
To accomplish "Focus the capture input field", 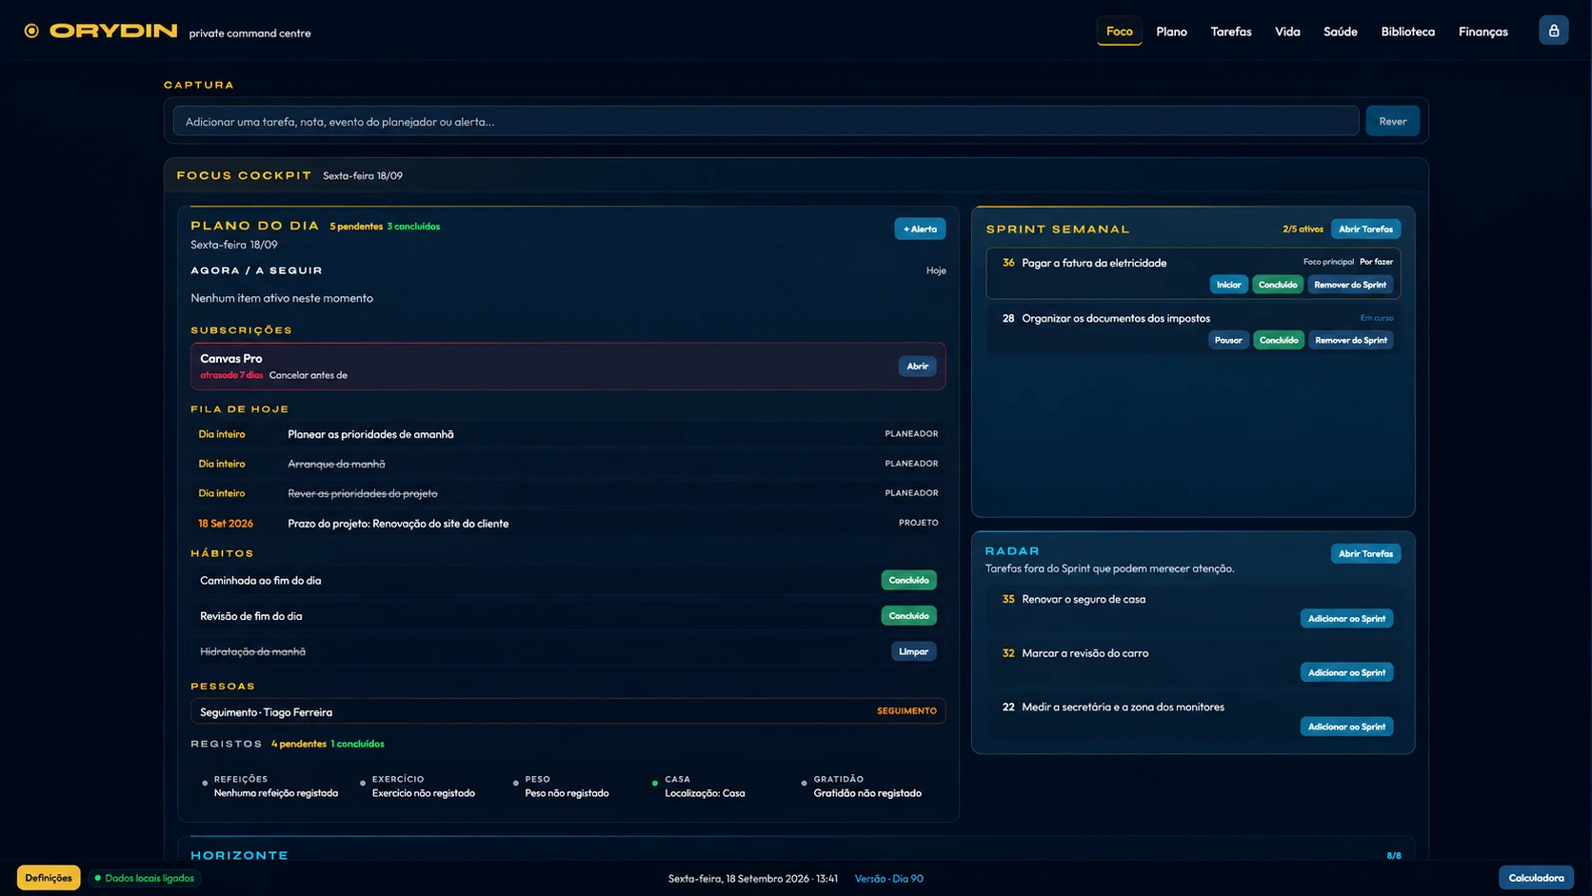I will 766,121.
